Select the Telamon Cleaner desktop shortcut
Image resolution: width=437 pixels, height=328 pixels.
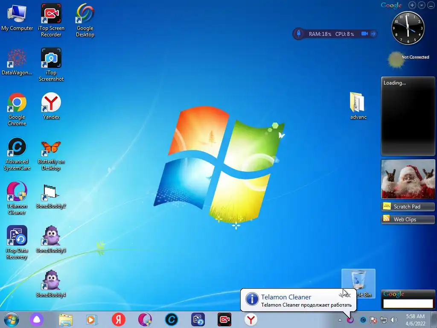17,198
